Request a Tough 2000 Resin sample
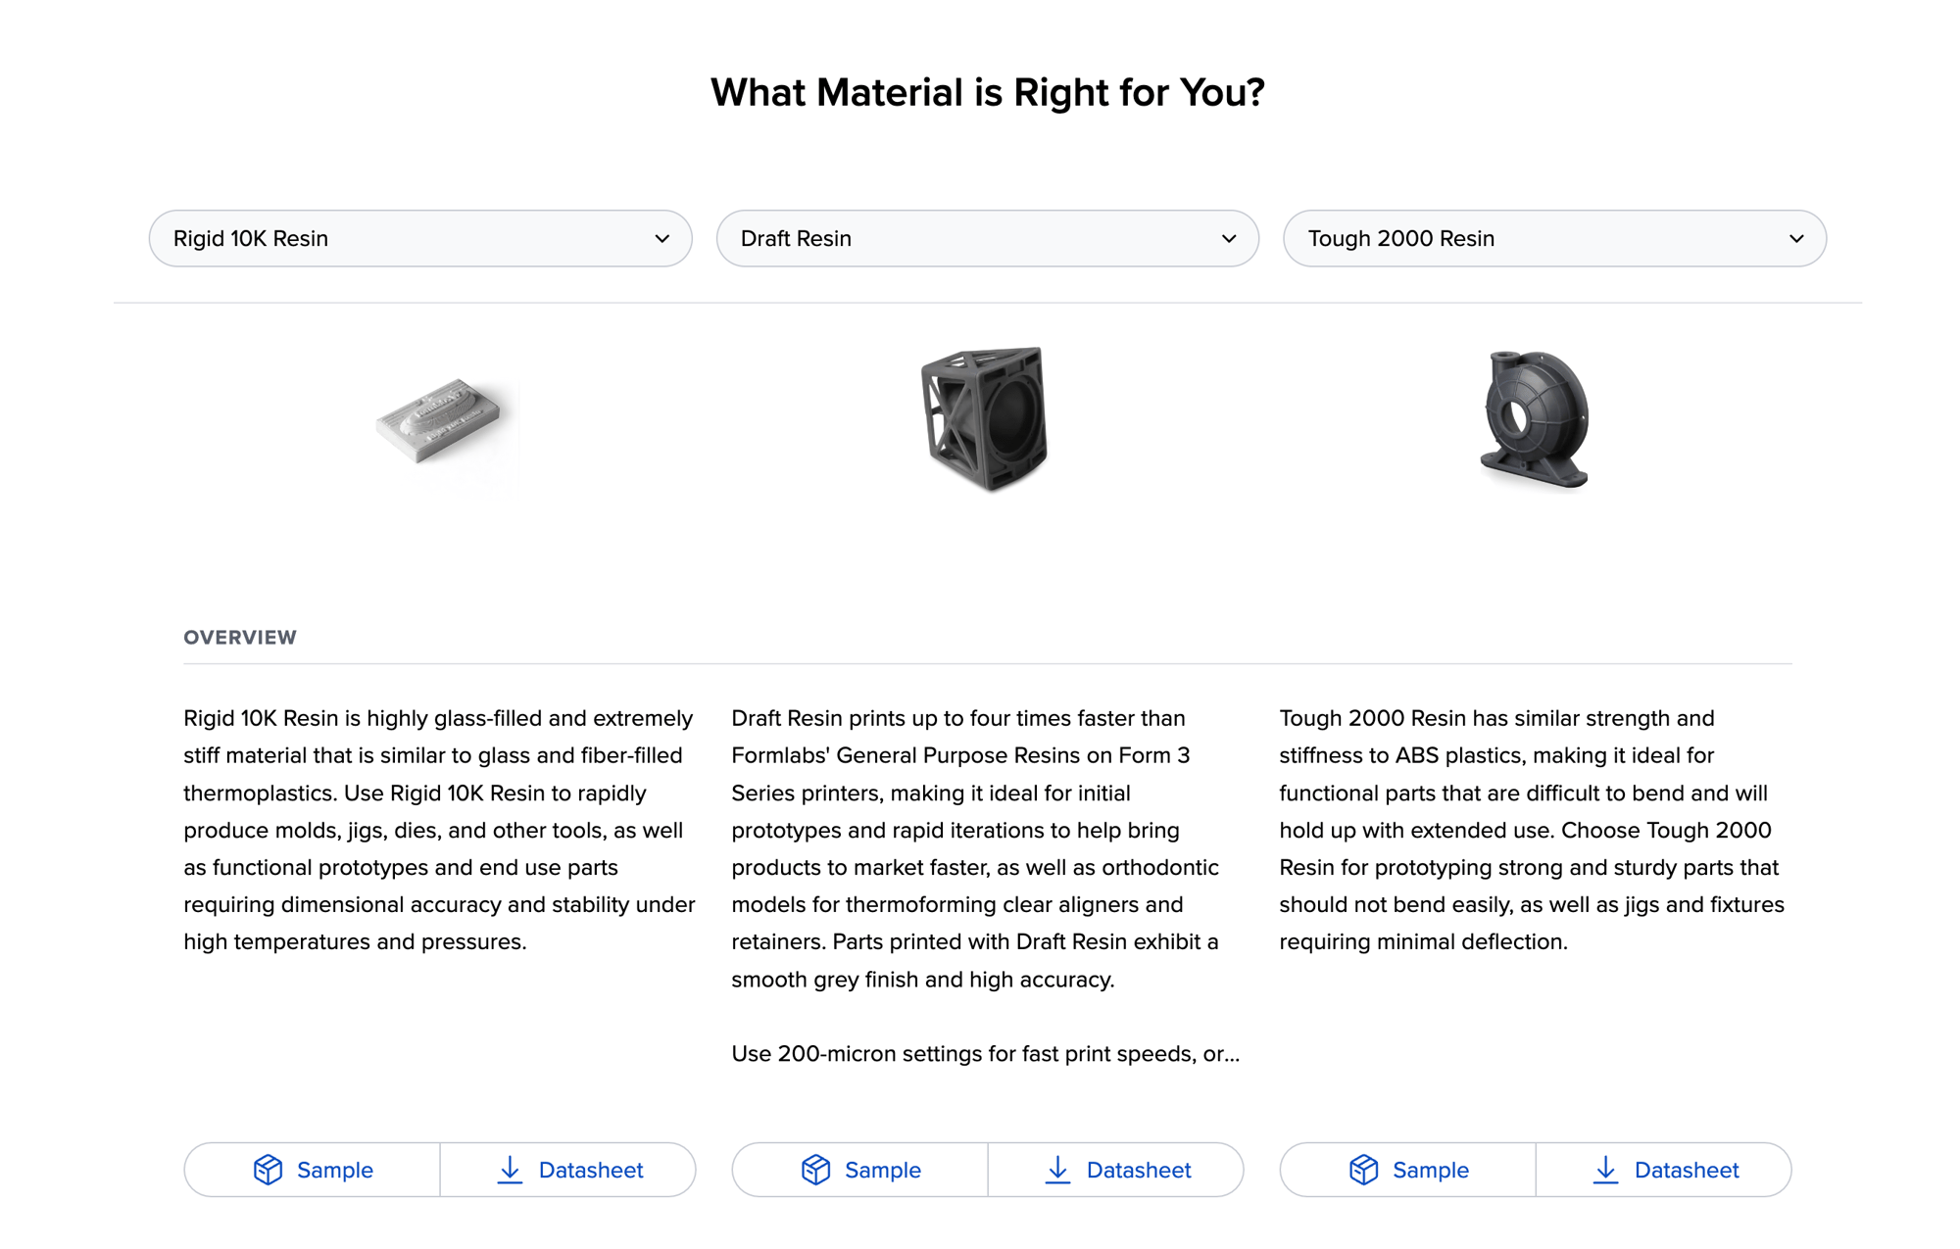1960x1249 pixels. point(1406,1170)
